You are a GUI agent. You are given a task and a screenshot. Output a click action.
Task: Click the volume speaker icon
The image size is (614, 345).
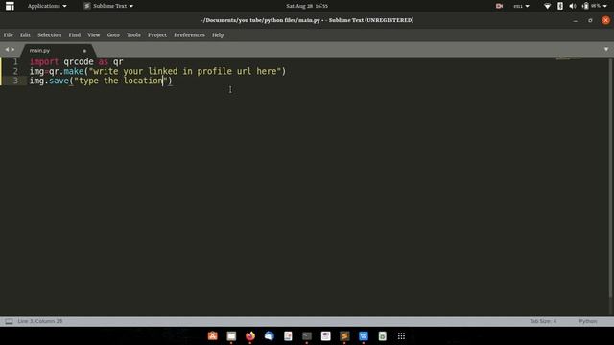pos(573,6)
